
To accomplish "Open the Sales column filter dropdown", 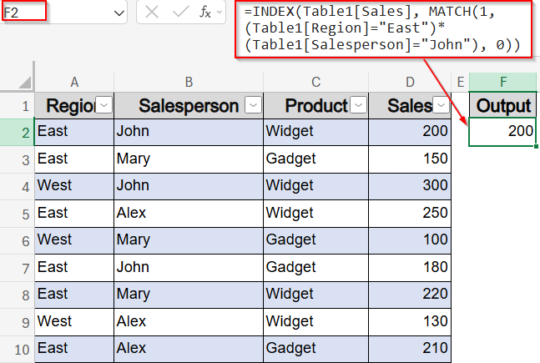I will pyautogui.click(x=442, y=104).
